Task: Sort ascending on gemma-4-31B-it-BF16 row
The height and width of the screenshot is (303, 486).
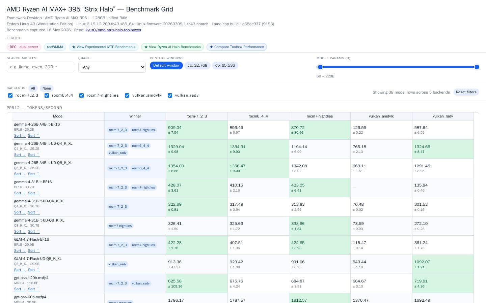Action: coord(34,193)
